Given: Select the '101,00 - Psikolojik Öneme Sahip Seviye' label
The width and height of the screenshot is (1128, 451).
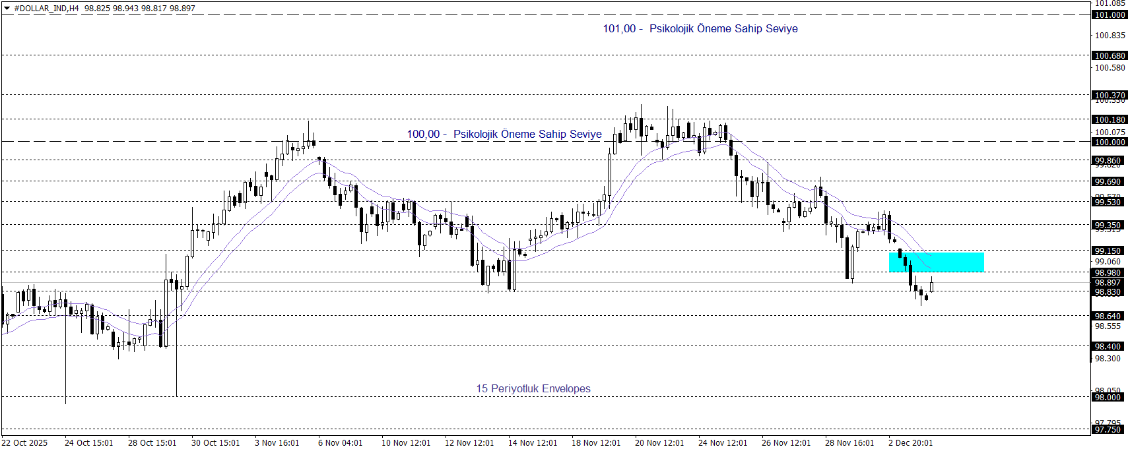Looking at the screenshot, I should pyautogui.click(x=700, y=28).
